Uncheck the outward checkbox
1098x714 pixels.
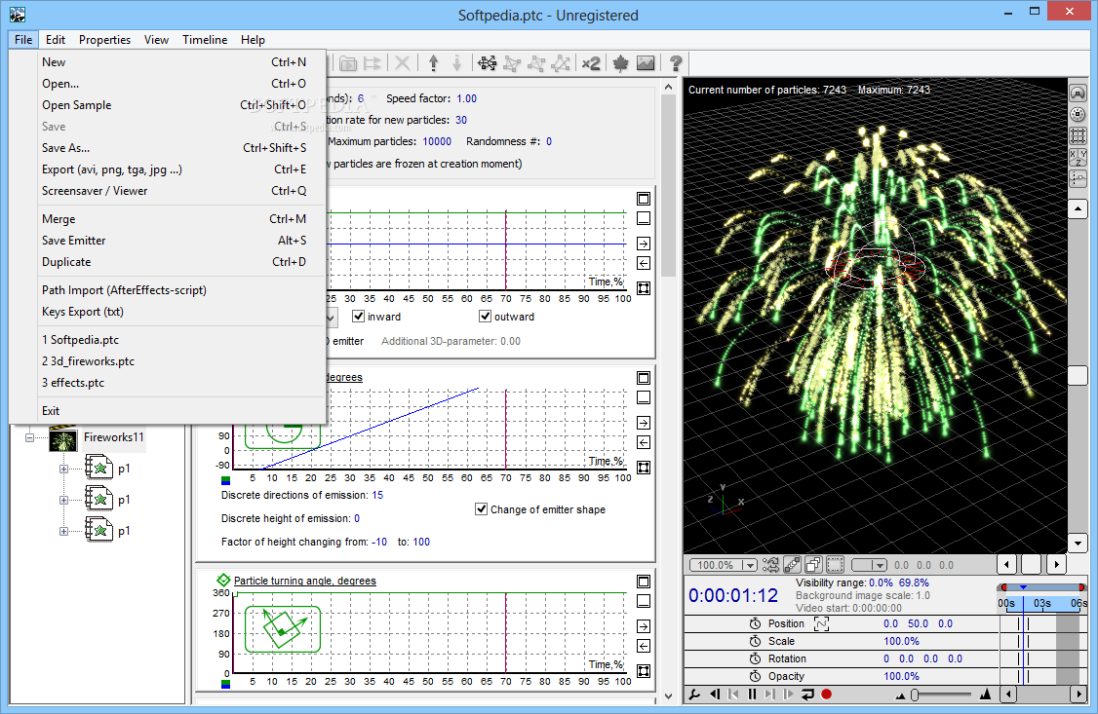pos(485,317)
